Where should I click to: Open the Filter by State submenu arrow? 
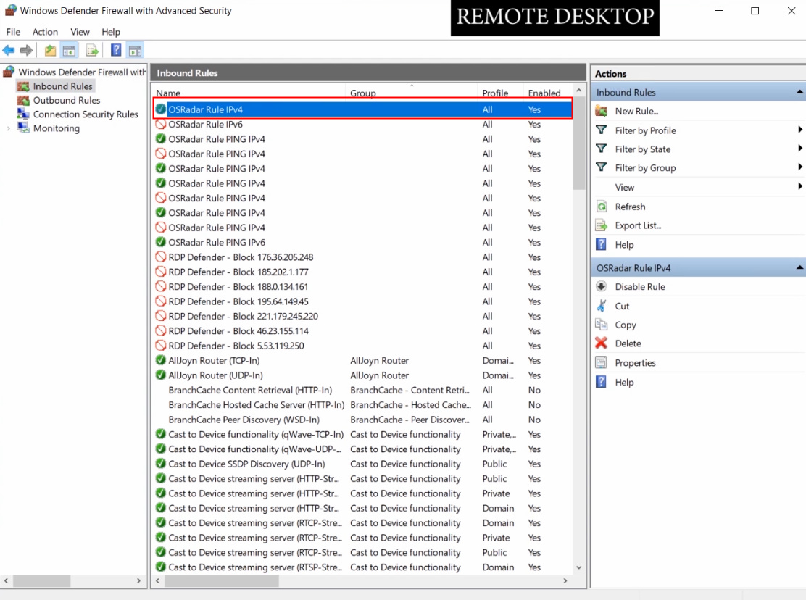[x=799, y=149]
